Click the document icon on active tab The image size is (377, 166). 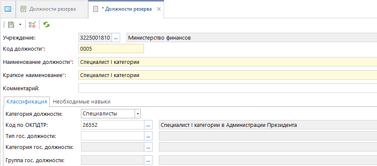point(96,9)
